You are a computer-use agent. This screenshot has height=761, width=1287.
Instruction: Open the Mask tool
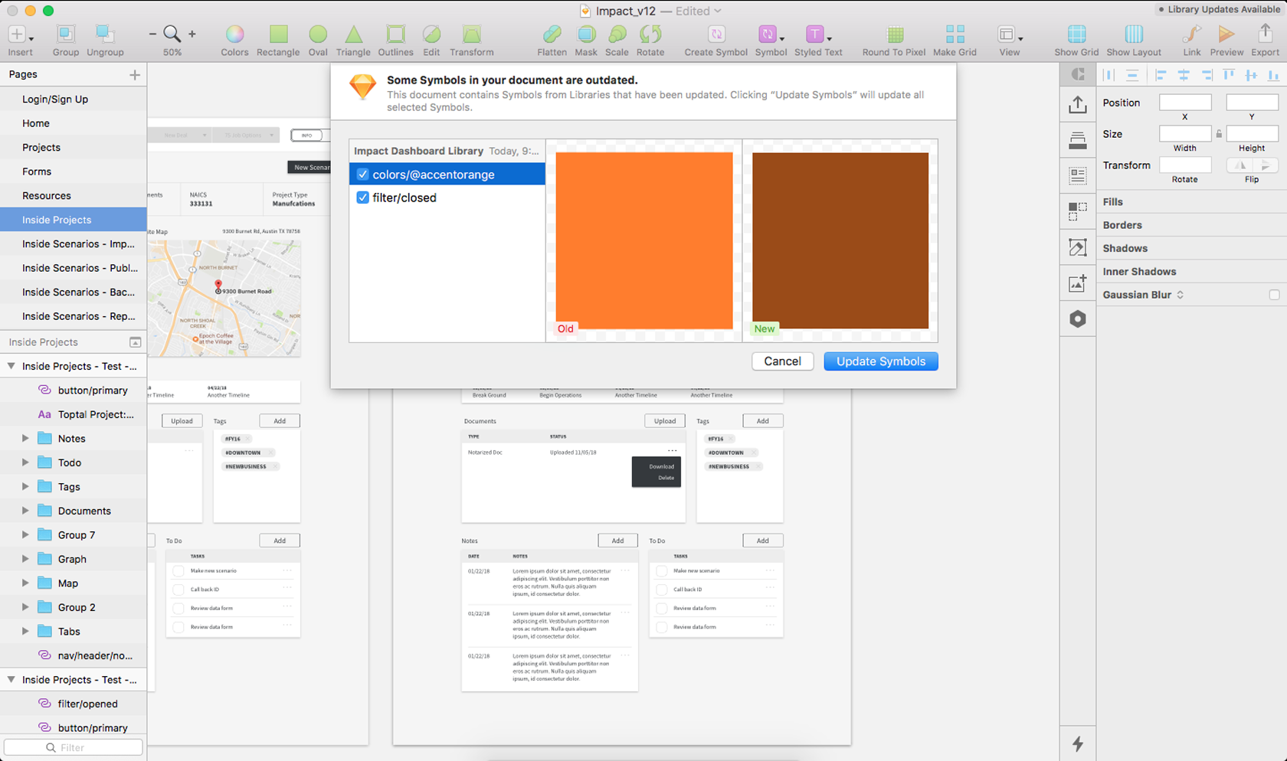586,35
